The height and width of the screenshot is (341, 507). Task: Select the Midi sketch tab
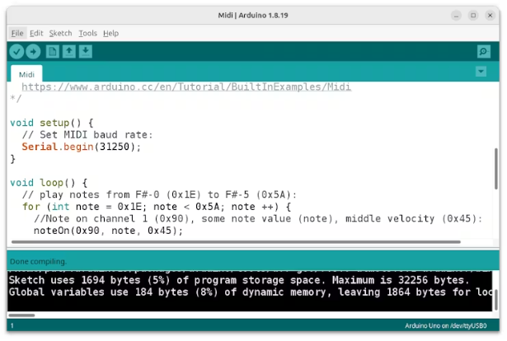(27, 73)
